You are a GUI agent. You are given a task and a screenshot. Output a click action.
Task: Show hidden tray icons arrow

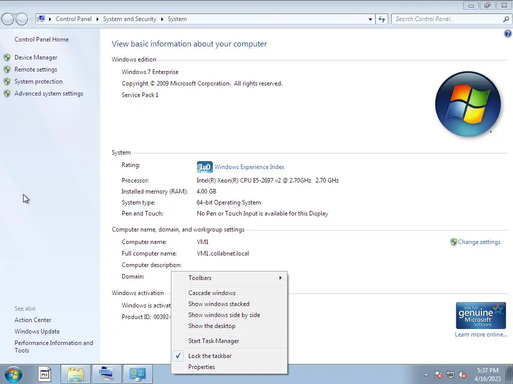[426, 374]
